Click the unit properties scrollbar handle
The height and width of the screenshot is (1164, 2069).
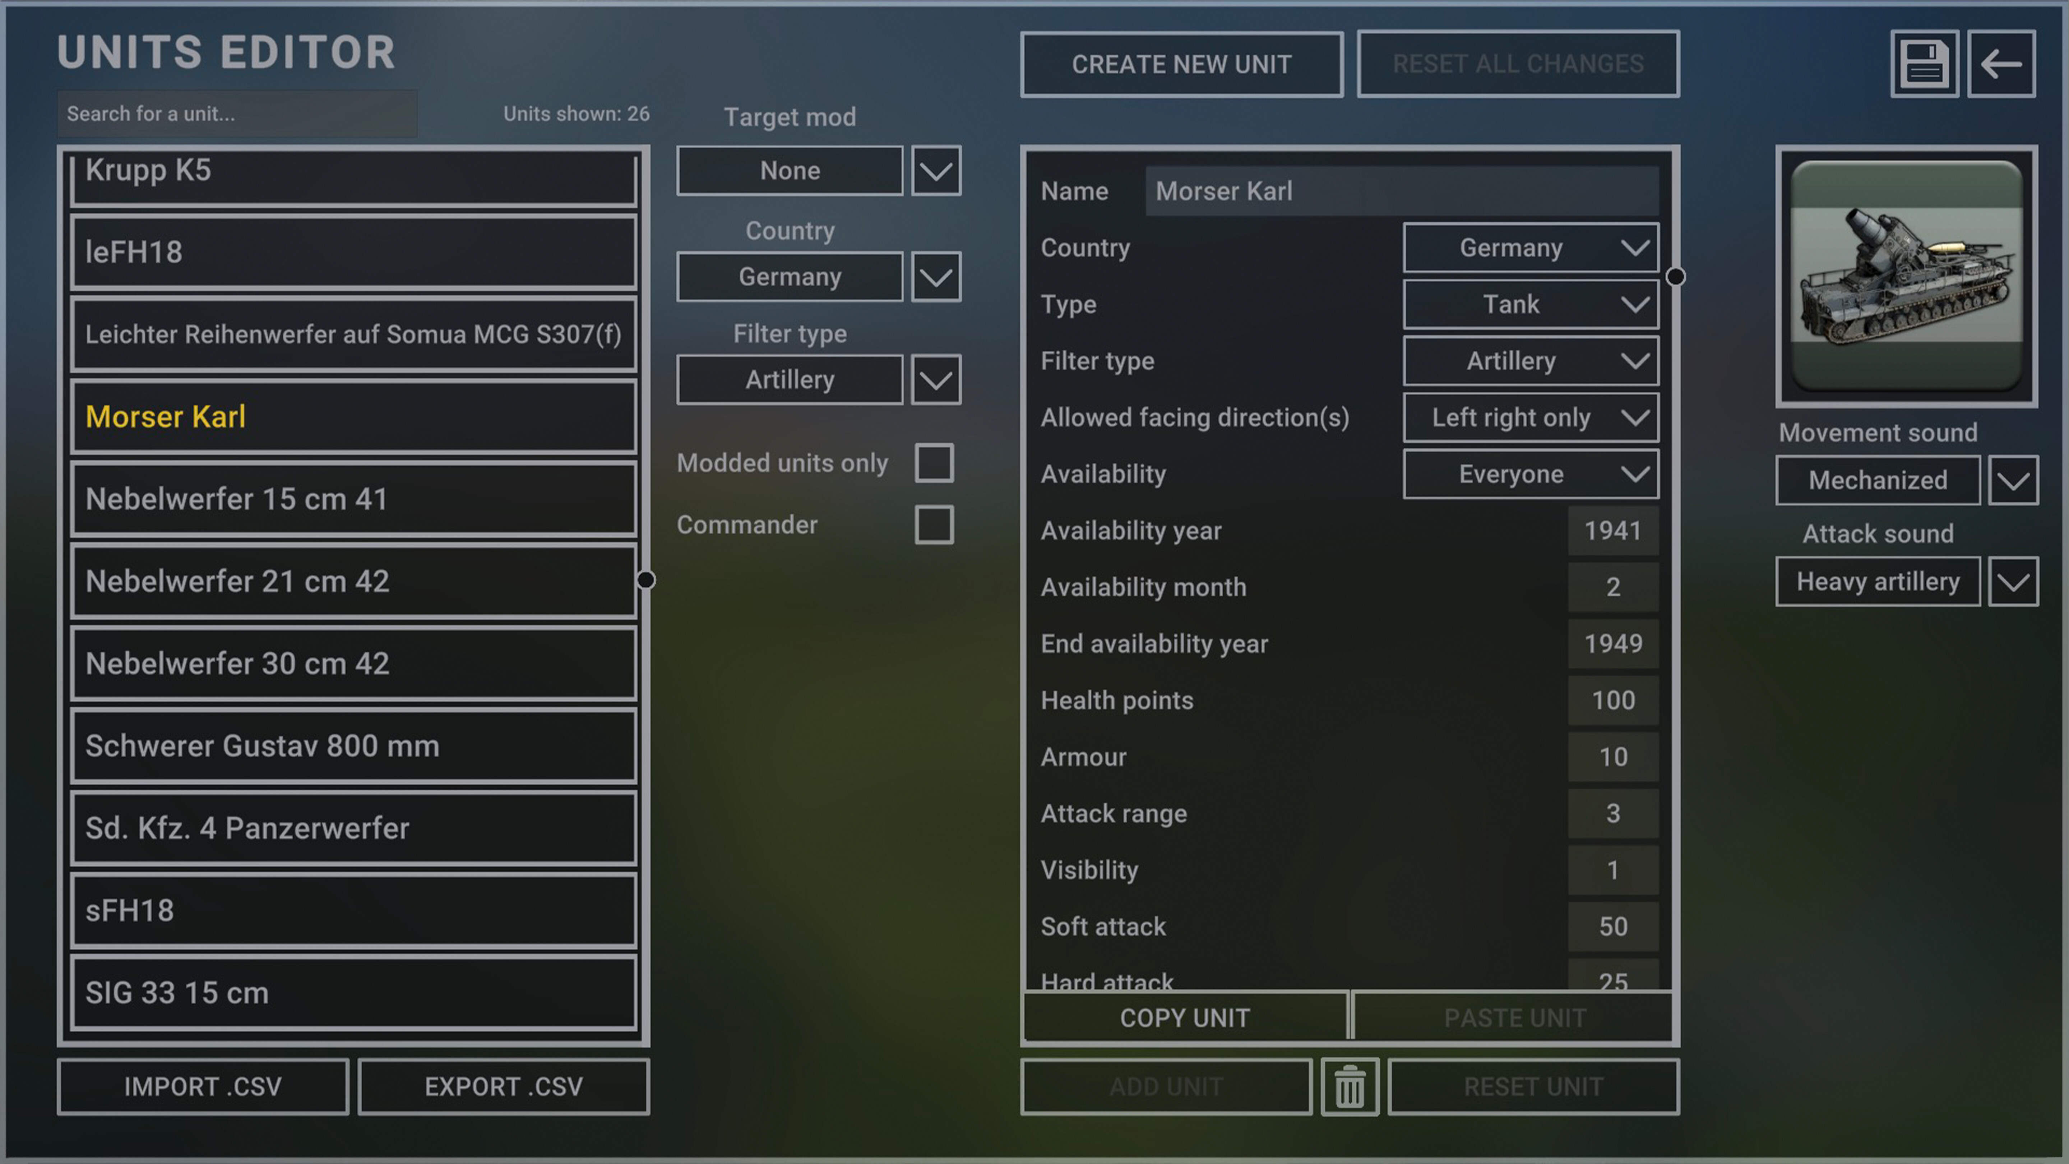coord(1675,277)
